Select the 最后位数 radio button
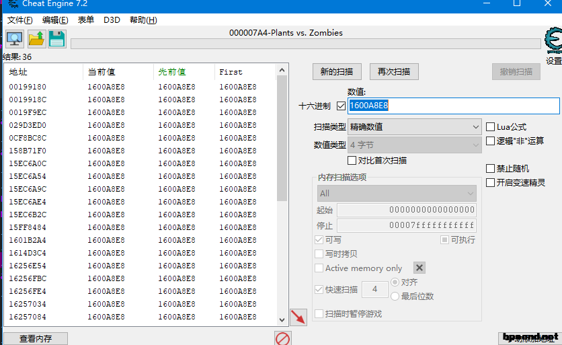Screen dimensions: 562x345 [395, 296]
